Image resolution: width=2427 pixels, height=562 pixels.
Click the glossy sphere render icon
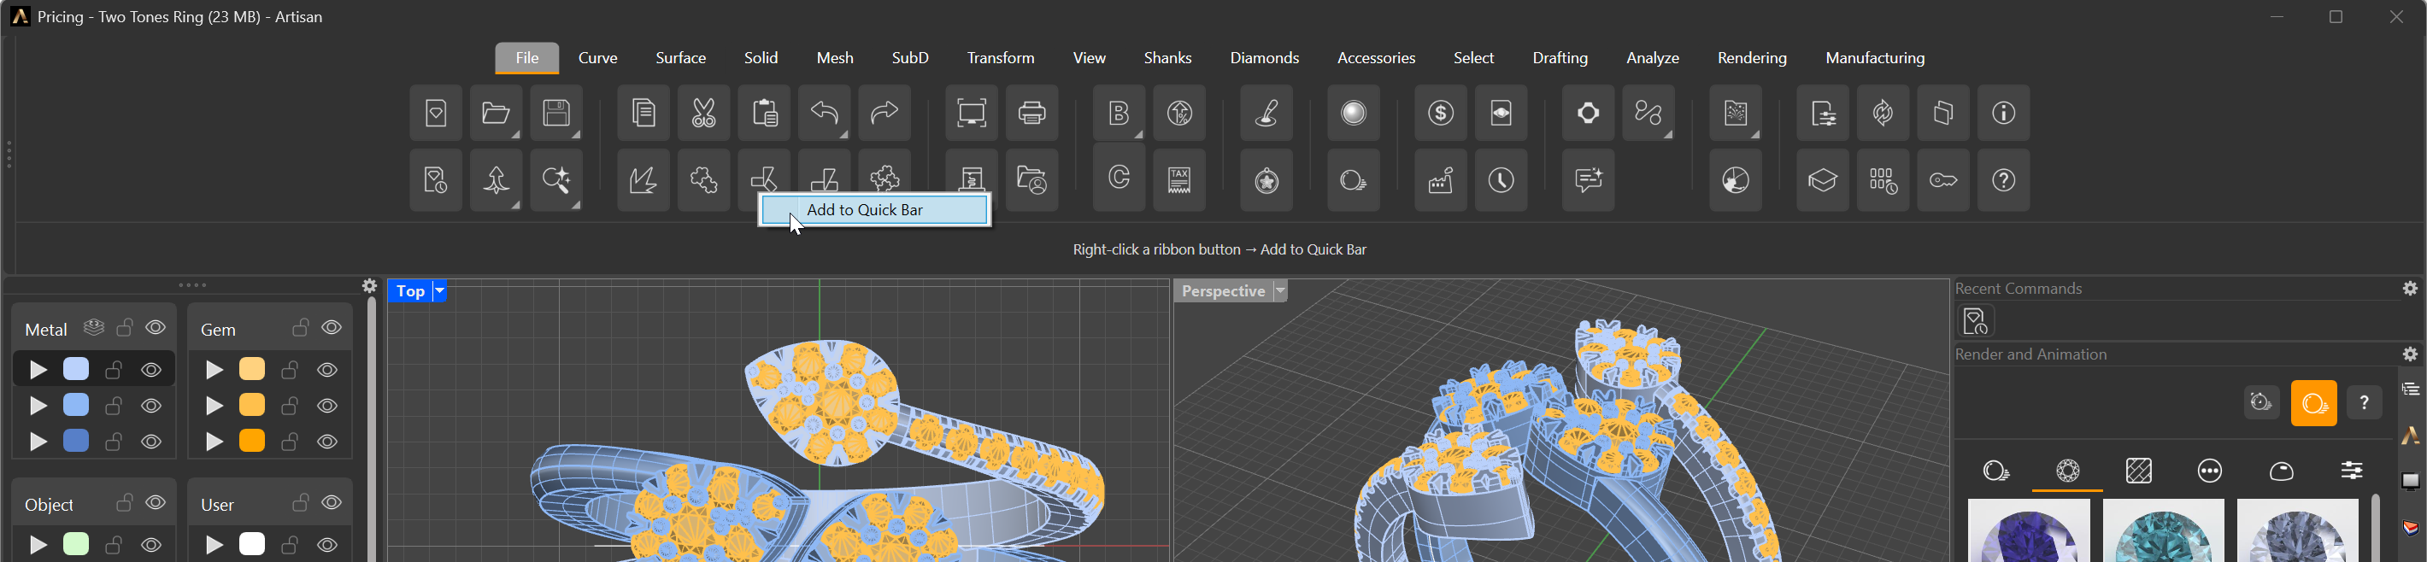pyautogui.click(x=1354, y=113)
